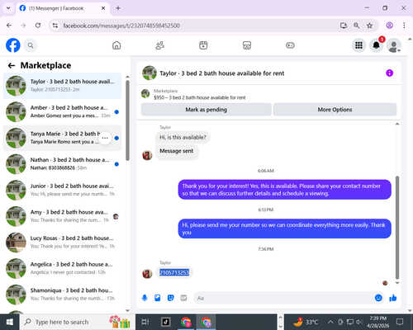
Task: Open Task View on the taskbar
Action: [145, 322]
